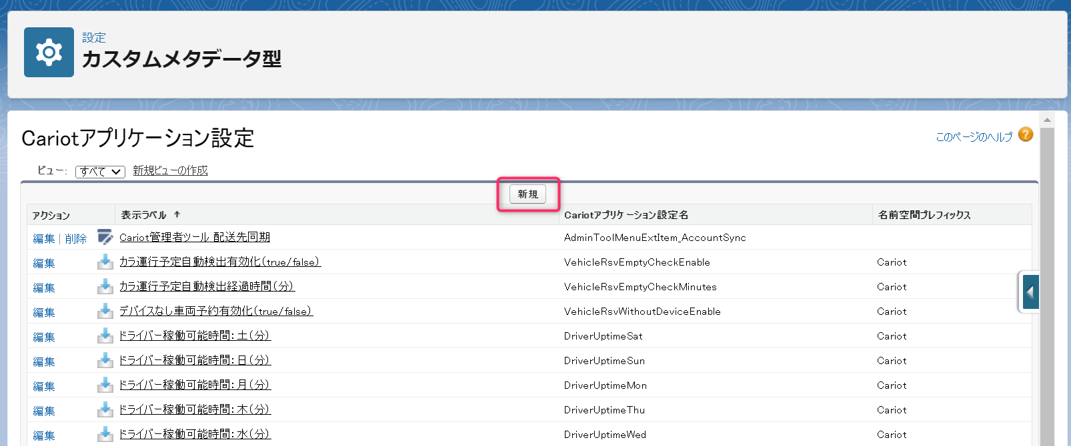The image size is (1071, 446).
Task: Select the VehicleRsvEmptyCheckEnable cell
Action: (637, 262)
